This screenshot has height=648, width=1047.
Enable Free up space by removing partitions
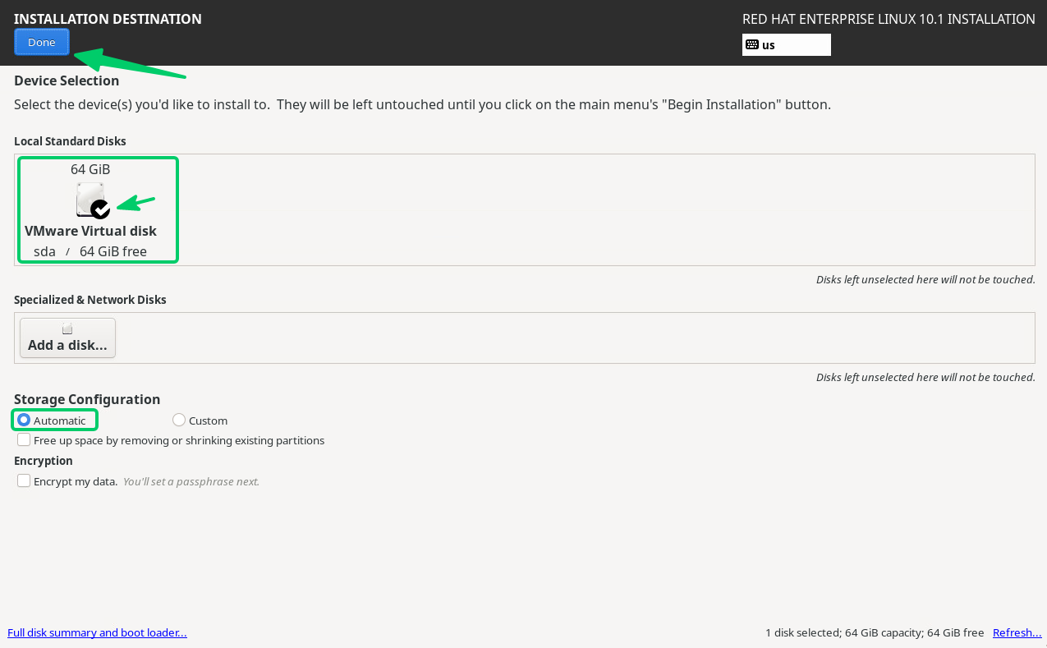[24, 440]
